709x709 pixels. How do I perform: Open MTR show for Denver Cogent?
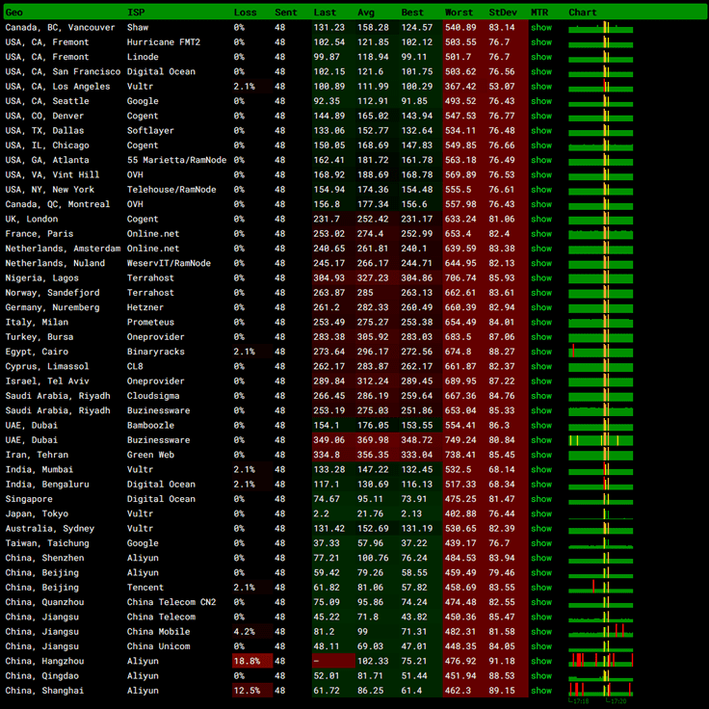[x=541, y=116]
